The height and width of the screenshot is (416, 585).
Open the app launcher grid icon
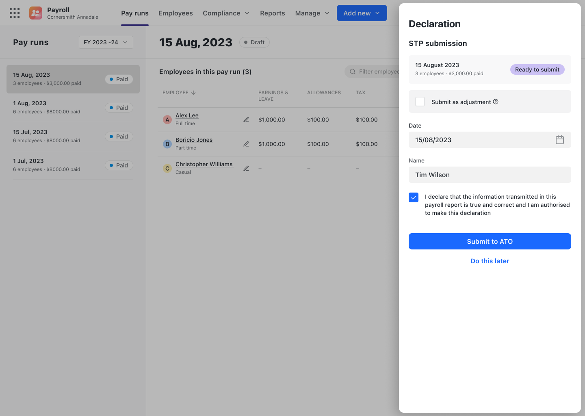(x=15, y=13)
